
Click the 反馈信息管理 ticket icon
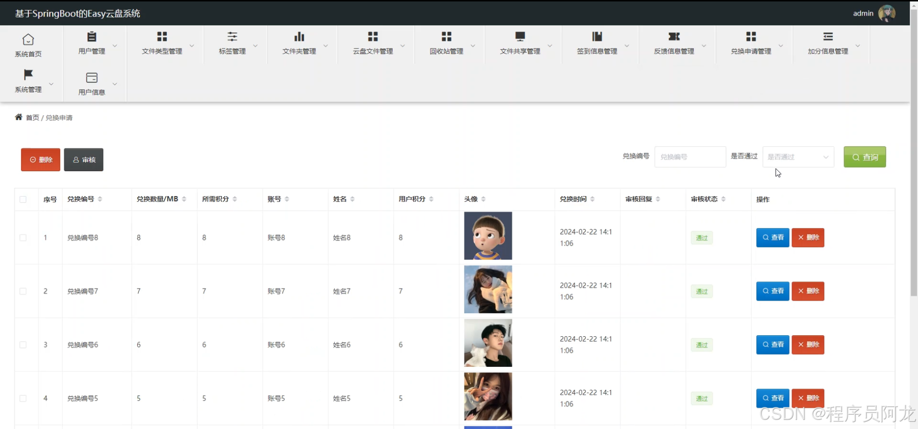coord(674,36)
